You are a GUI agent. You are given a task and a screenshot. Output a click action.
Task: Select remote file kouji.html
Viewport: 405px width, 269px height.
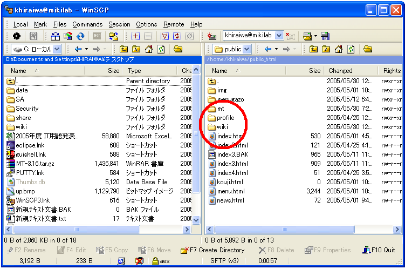point(225,182)
